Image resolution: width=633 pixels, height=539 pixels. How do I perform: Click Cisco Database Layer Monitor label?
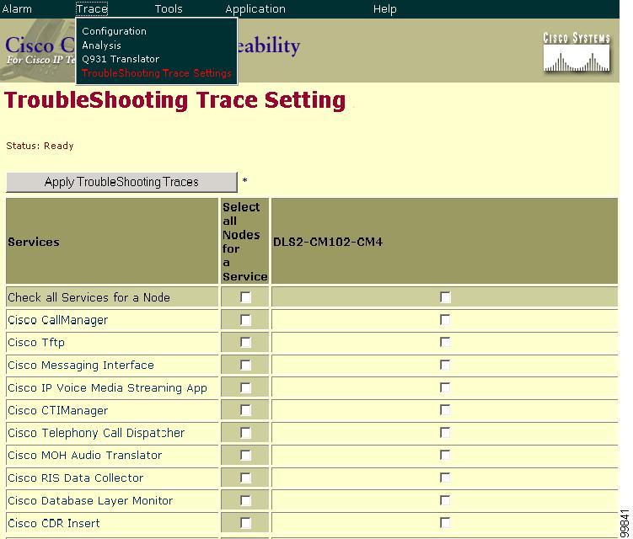click(90, 500)
